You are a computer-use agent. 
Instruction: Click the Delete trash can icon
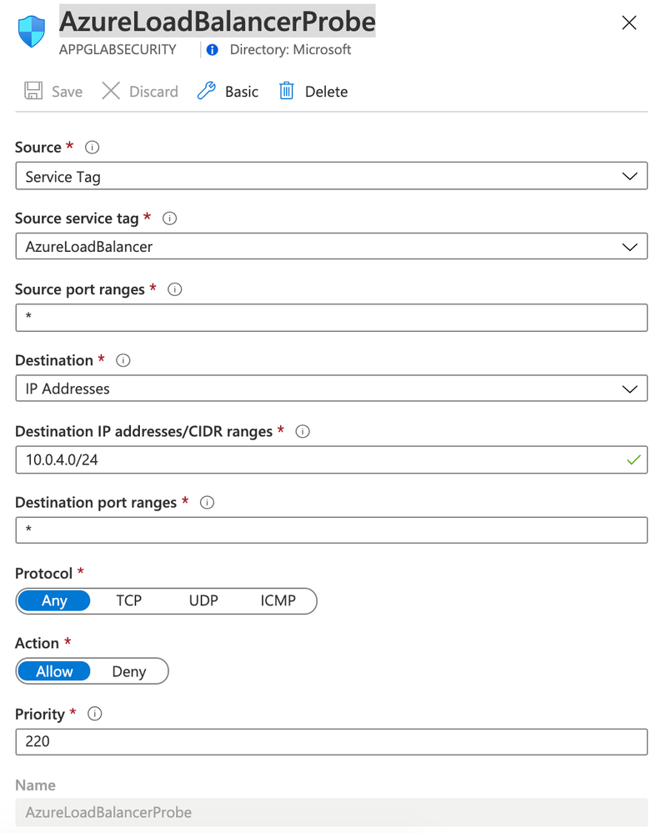[287, 91]
